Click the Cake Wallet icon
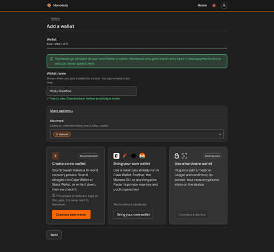Image resolution: width=274 pixels, height=252 pixels. [116, 156]
